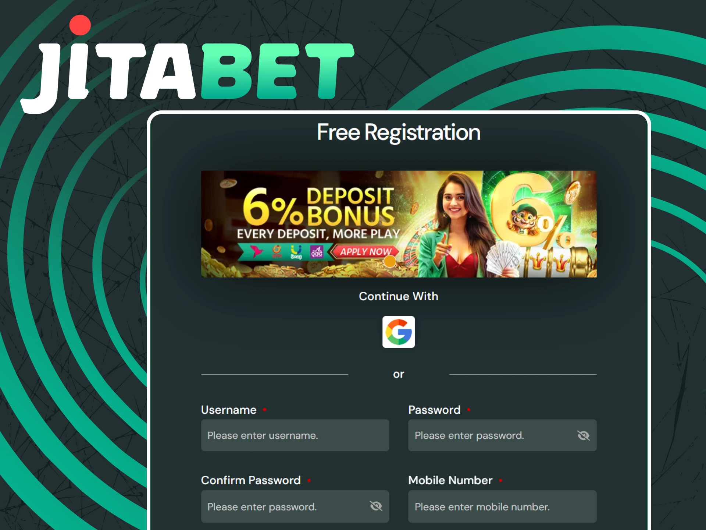This screenshot has width=706, height=530.
Task: Click the purple Rocket payment logo
Action: pos(317,252)
